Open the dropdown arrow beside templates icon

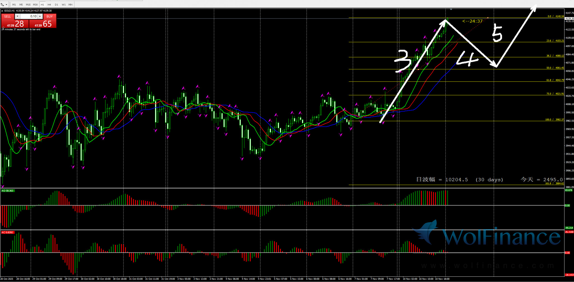[6, 5]
